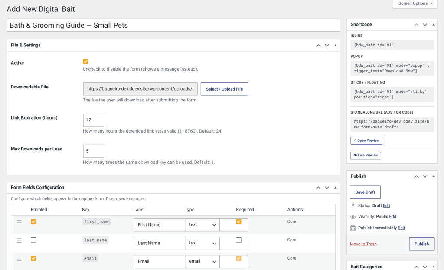Move Shortcode panel down
Viewport: 444px width, 270px height.
425,25
